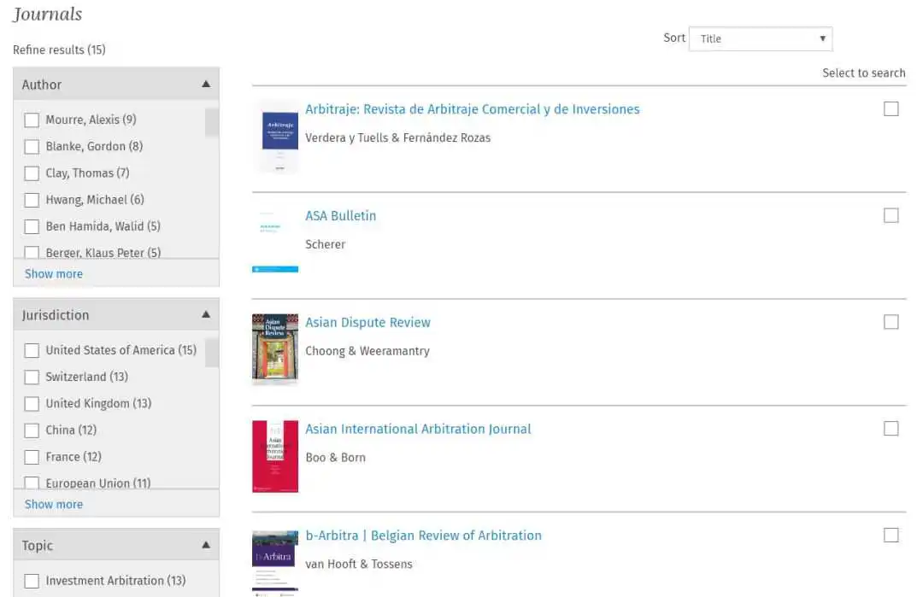Tick the United States of America (15) checkbox
This screenshot has width=923, height=597.
[x=32, y=350]
